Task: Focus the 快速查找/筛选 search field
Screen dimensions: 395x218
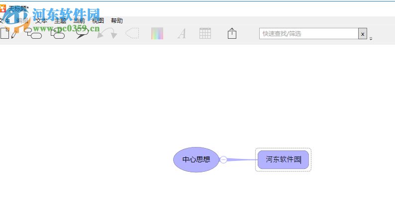Action: (308, 33)
